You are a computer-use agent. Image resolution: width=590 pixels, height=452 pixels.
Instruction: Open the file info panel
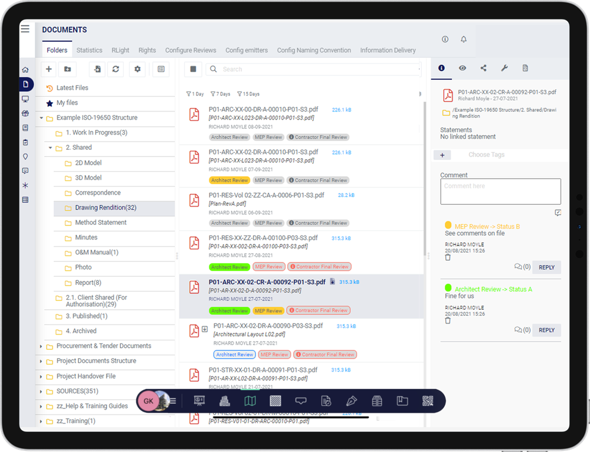click(x=441, y=68)
